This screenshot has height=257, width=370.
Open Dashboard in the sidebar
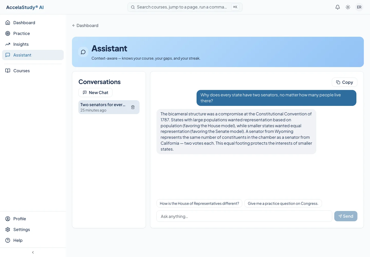(x=33, y=23)
